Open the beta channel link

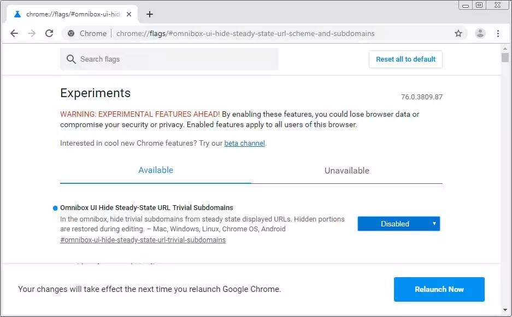click(x=244, y=143)
